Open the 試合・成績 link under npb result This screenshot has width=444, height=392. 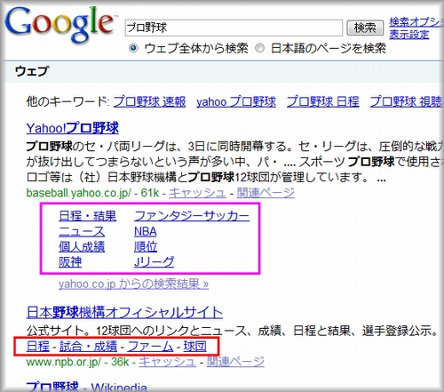coord(88,346)
